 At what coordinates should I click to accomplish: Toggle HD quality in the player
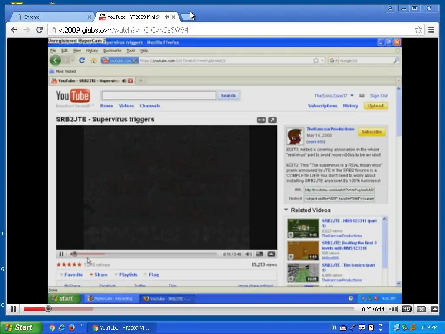pos(407,309)
